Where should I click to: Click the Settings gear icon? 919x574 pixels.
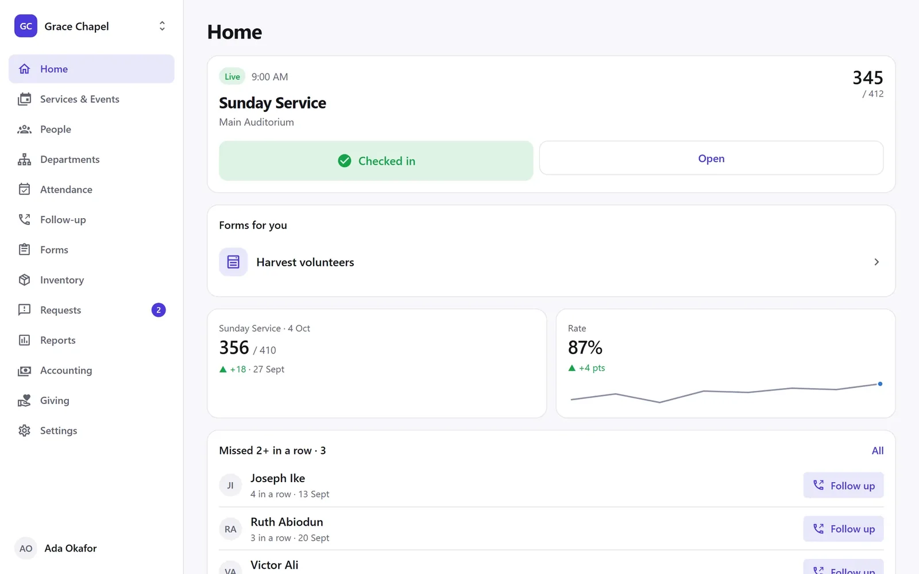coord(24,430)
